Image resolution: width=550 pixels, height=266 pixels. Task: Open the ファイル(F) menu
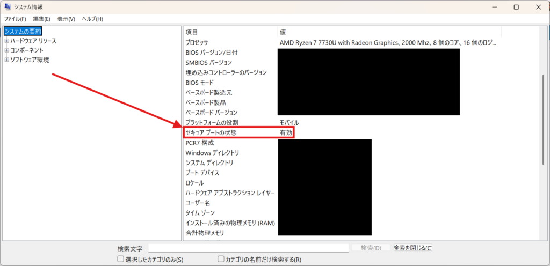tap(15, 19)
